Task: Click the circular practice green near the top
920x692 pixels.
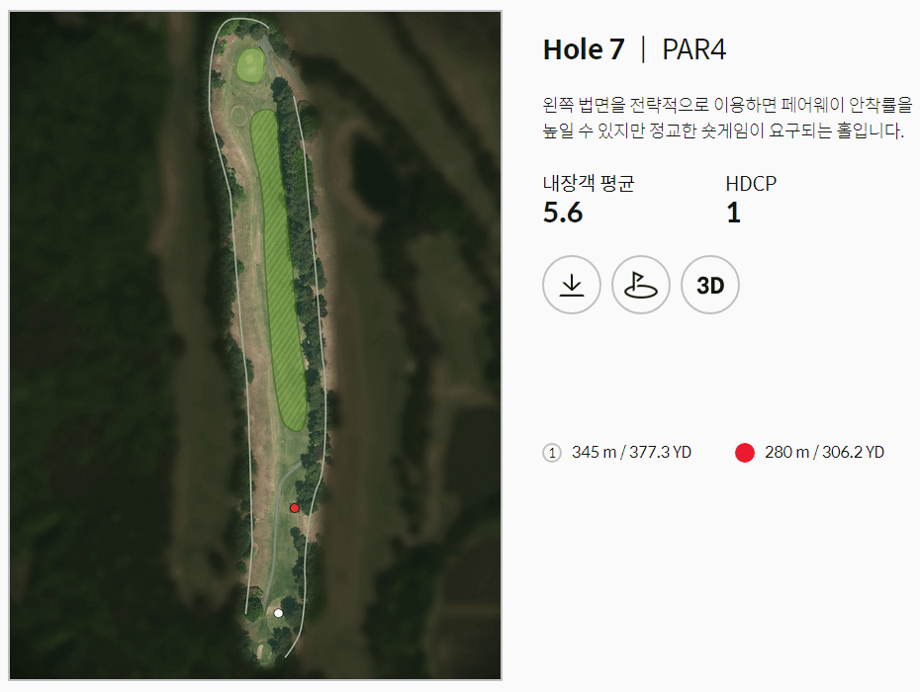Action: coord(237,117)
